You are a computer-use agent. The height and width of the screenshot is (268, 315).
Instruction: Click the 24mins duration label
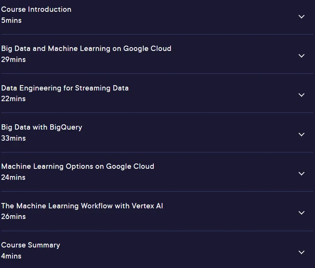click(x=13, y=178)
